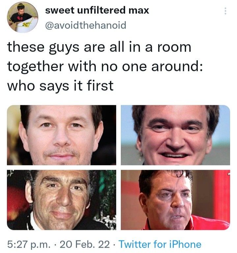Click the word 'iPhone' in the source label

185,244
